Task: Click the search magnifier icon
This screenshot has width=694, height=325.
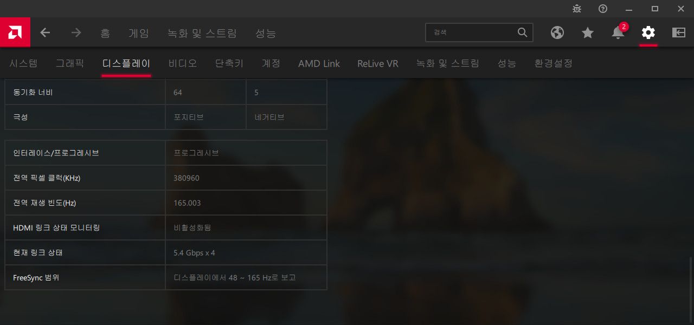Action: (522, 32)
